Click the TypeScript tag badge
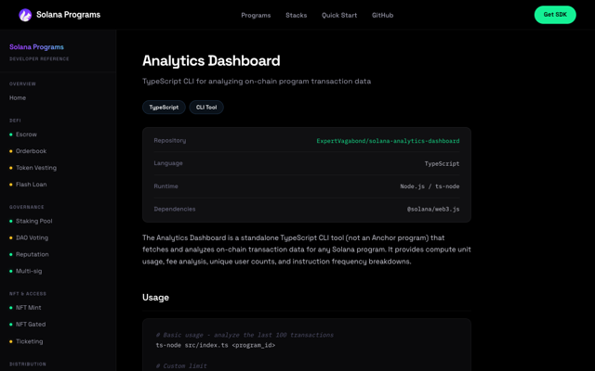 (164, 108)
